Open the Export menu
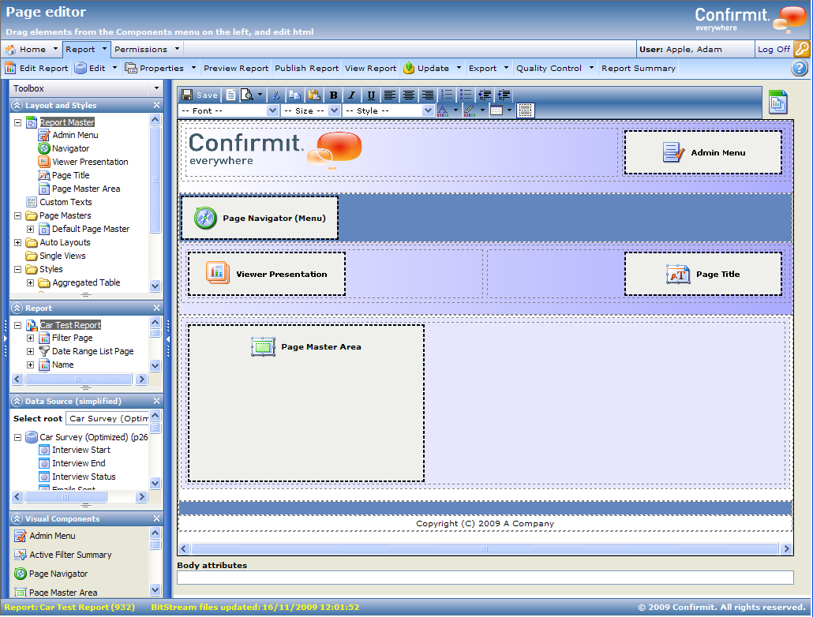813x617 pixels. [483, 68]
